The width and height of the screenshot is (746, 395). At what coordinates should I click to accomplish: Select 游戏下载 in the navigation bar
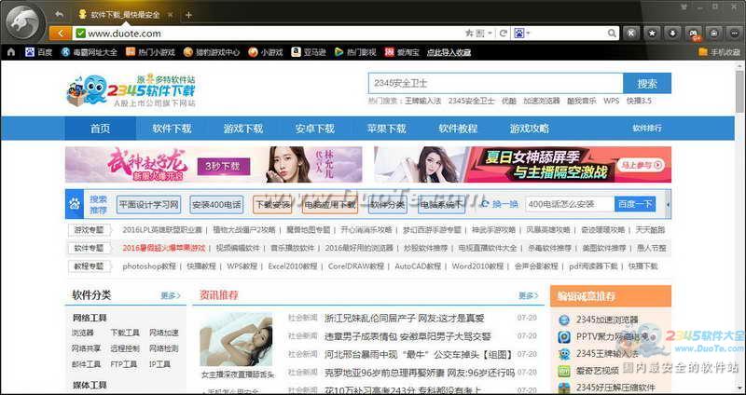click(x=243, y=129)
